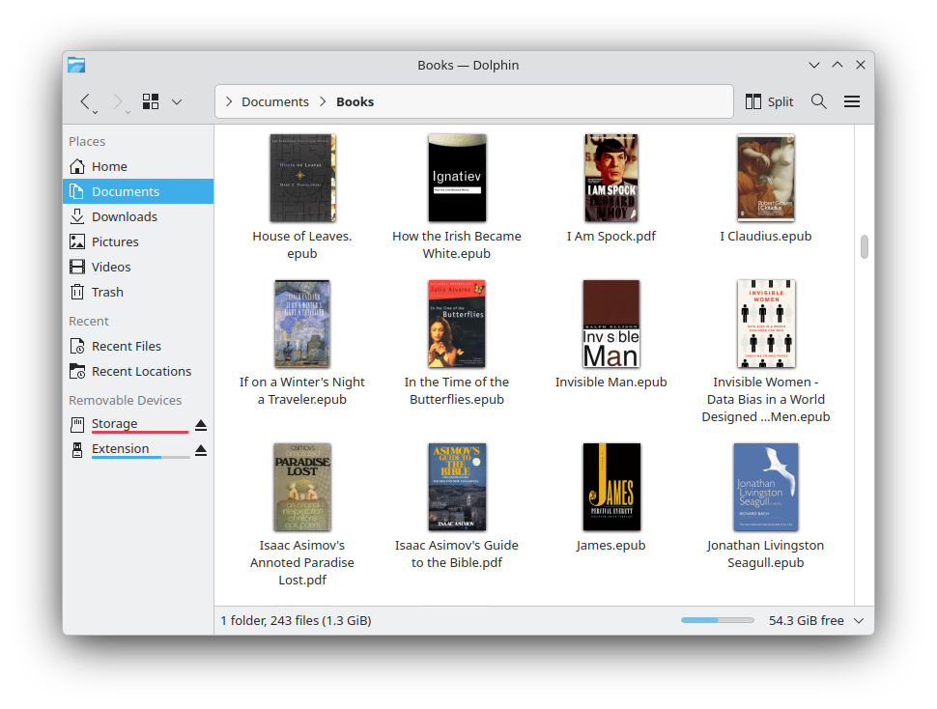
Task: Click the Pictures image icon
Action: (x=77, y=241)
